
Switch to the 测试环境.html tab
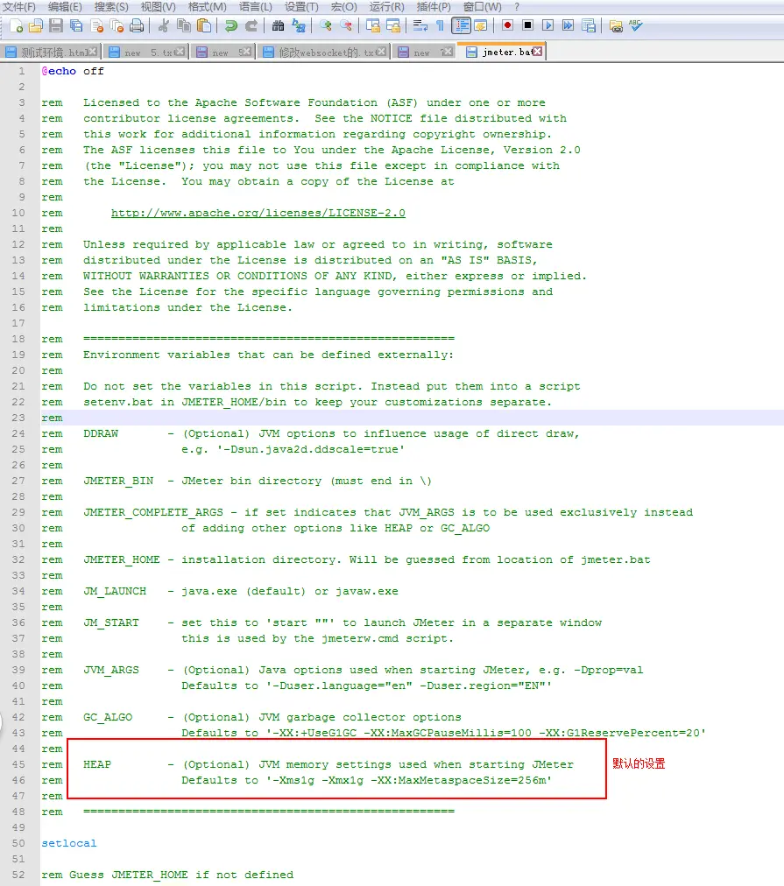[x=51, y=52]
